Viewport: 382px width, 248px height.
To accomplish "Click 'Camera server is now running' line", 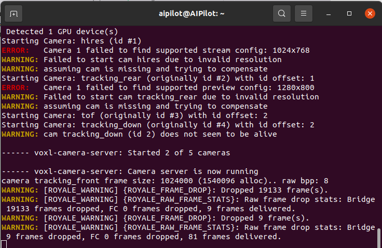I will tap(130, 171).
